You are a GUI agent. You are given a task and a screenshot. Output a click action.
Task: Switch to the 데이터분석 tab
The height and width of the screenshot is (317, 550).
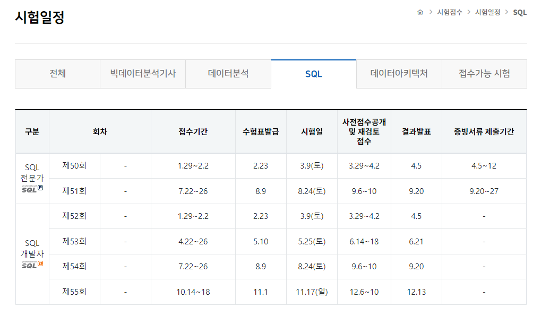[x=228, y=74]
